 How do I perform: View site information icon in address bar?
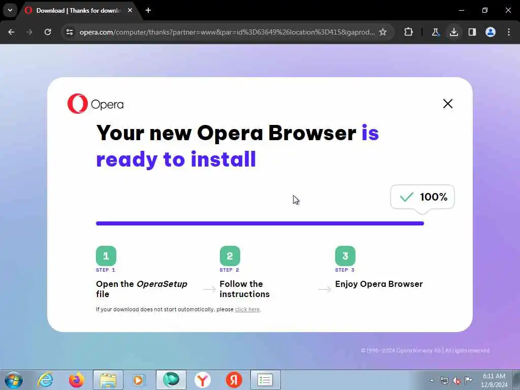(70, 32)
